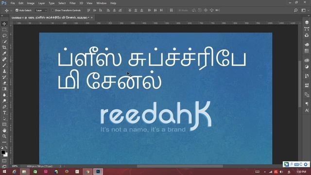Select the Horizontal Type tool

point(4,113)
